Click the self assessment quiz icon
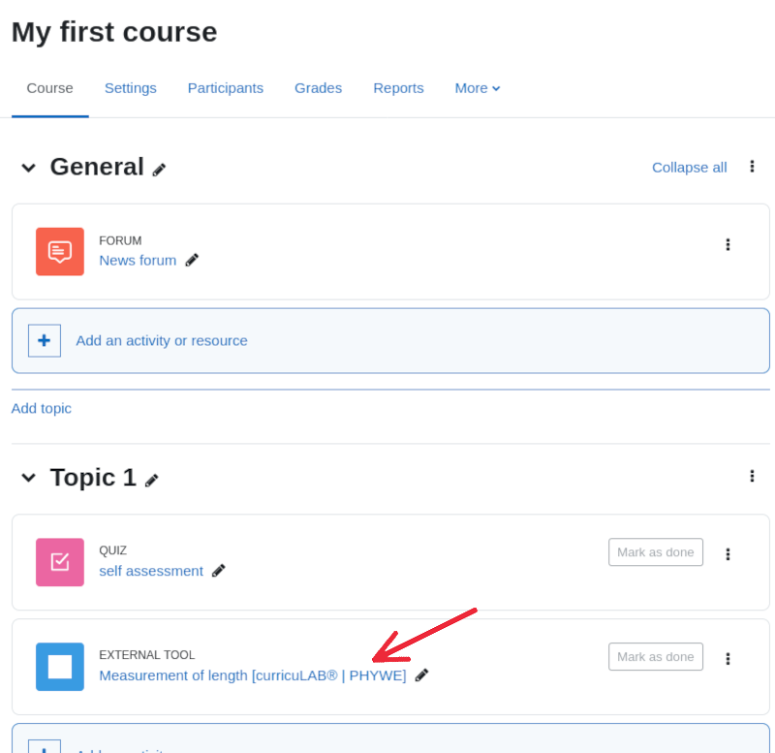 pyautogui.click(x=60, y=562)
